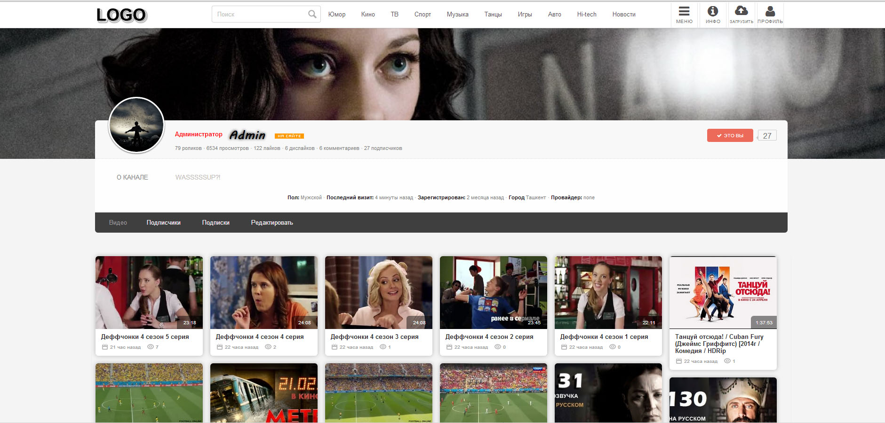Click the 6534 просмотров stat
This screenshot has height=423, width=885.
(x=227, y=148)
